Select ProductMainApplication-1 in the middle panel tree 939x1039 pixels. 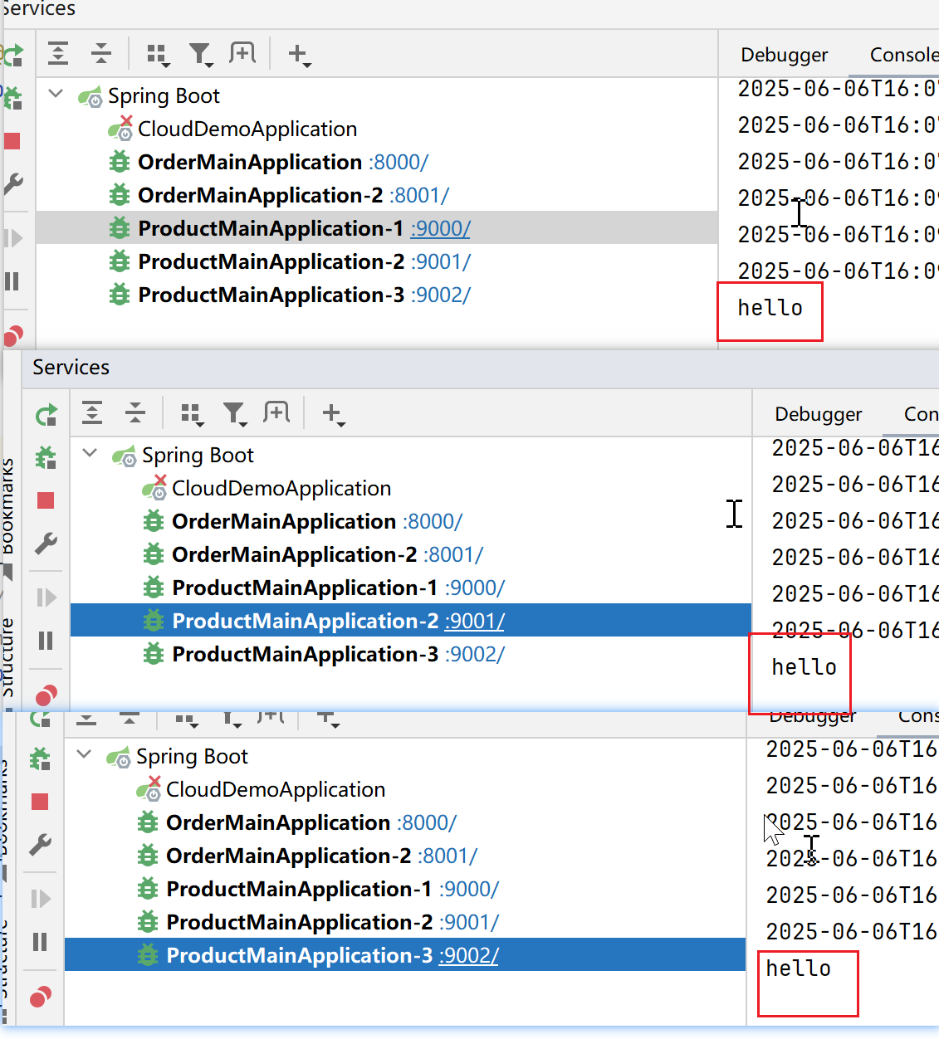(305, 588)
